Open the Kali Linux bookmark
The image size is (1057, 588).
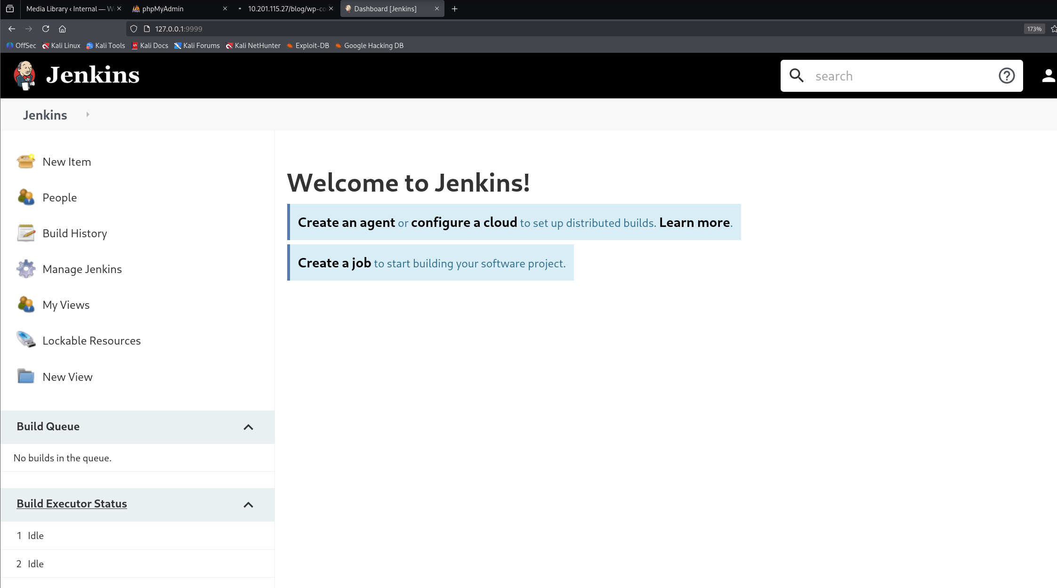pyautogui.click(x=61, y=46)
